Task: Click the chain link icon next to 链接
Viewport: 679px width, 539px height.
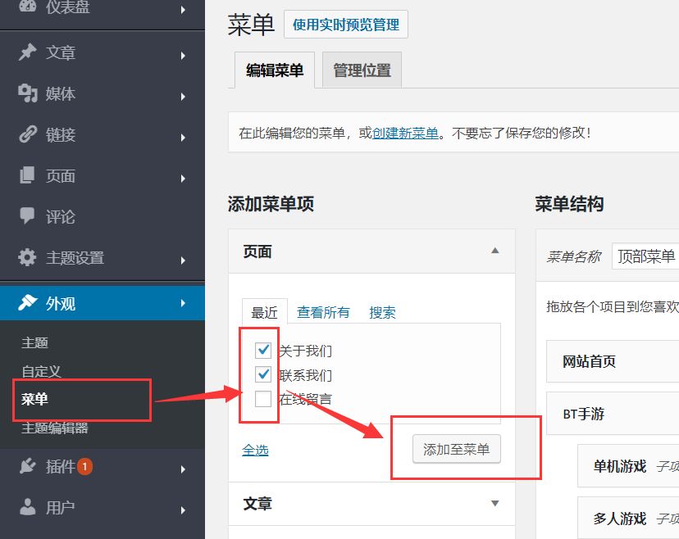Action: [x=28, y=134]
